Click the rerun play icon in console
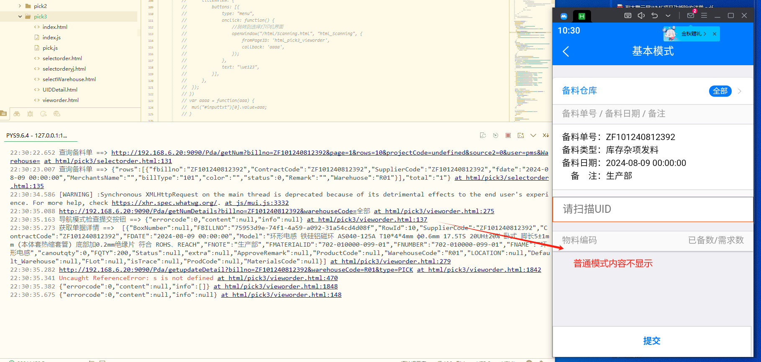This screenshot has height=362, width=761. click(496, 135)
